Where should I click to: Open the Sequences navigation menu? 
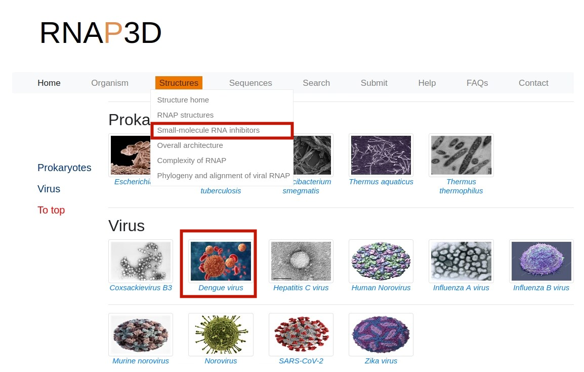[x=251, y=83]
